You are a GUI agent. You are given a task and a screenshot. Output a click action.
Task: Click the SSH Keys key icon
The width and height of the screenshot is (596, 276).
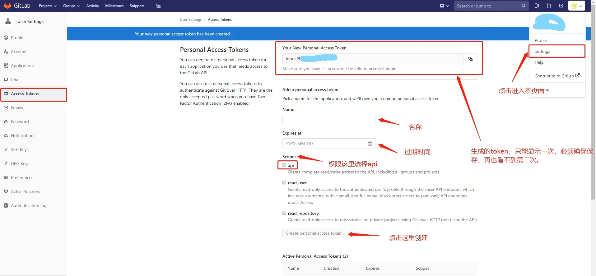(6, 149)
